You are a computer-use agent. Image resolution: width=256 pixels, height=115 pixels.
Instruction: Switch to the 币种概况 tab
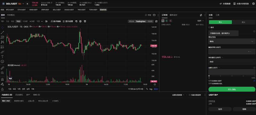(11, 15)
